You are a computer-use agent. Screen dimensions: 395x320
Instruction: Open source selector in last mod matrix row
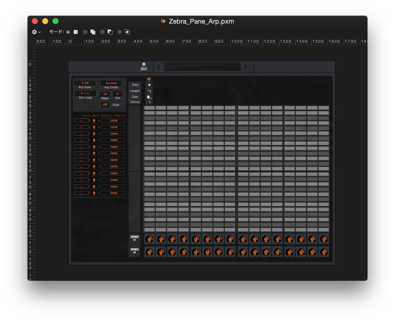tap(82, 193)
